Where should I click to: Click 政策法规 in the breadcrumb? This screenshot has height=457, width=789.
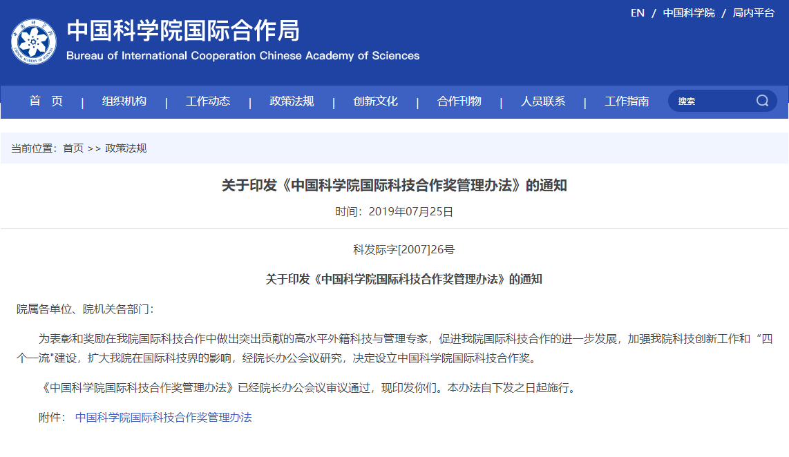(x=126, y=148)
